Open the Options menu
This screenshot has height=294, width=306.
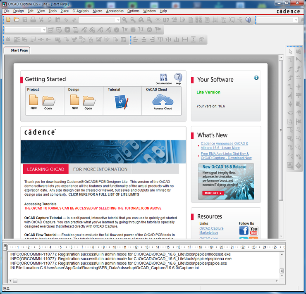coord(133,11)
